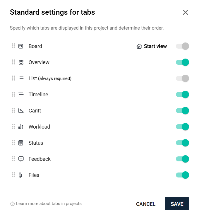Click the drag handle beside Workload
199x222 pixels.
[13, 127]
